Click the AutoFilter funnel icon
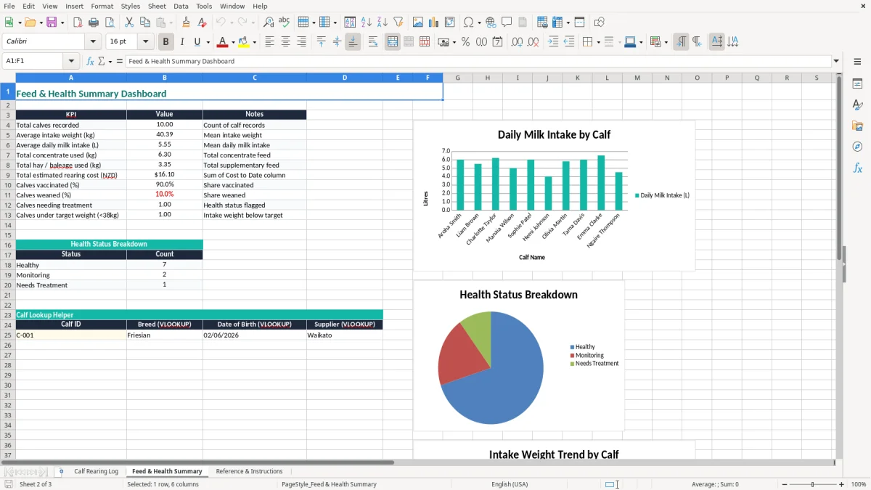The image size is (871, 490). (398, 23)
